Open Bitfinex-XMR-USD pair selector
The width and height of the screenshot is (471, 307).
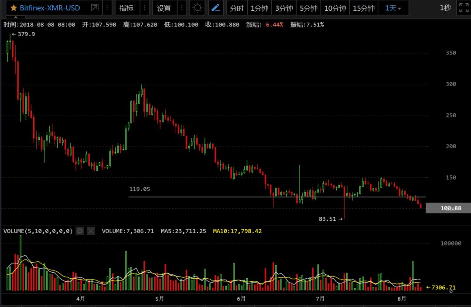point(50,8)
